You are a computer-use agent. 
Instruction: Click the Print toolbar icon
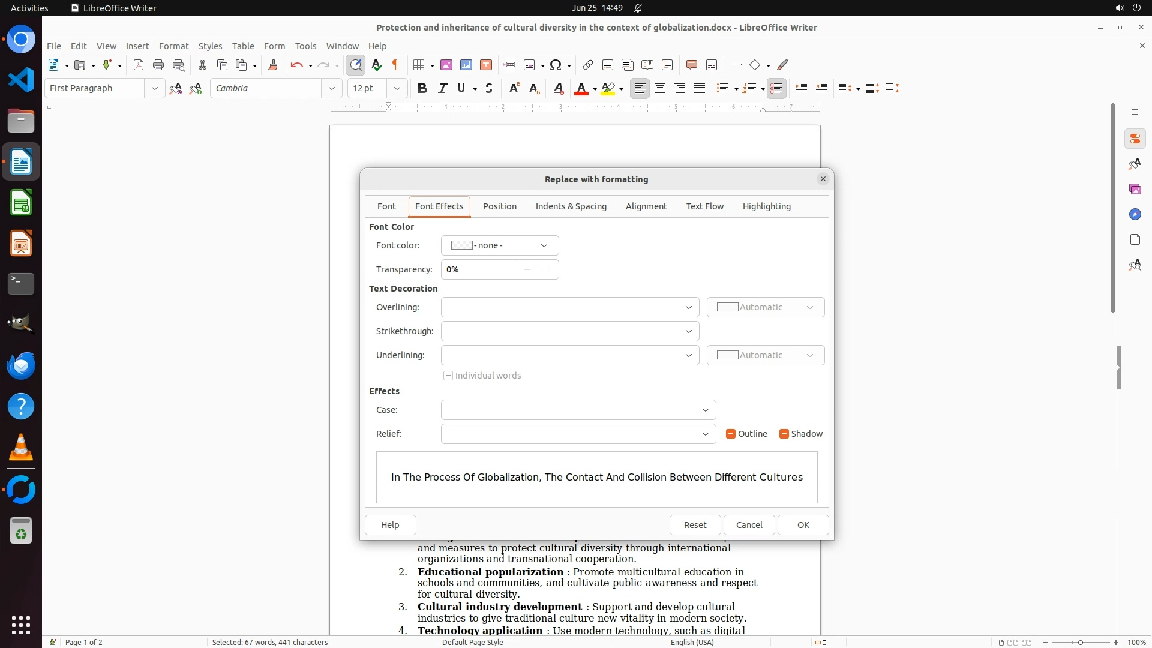158,65
